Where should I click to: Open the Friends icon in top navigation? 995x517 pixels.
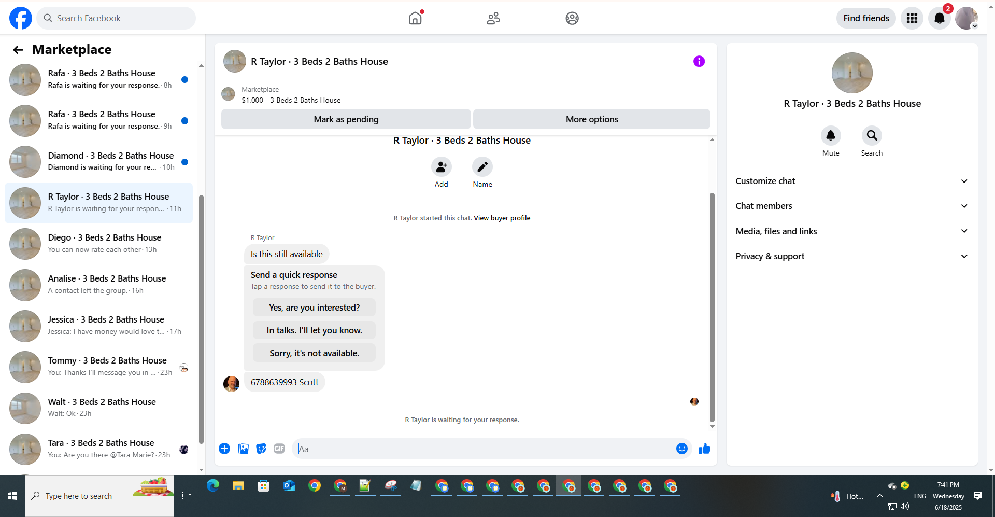493,18
